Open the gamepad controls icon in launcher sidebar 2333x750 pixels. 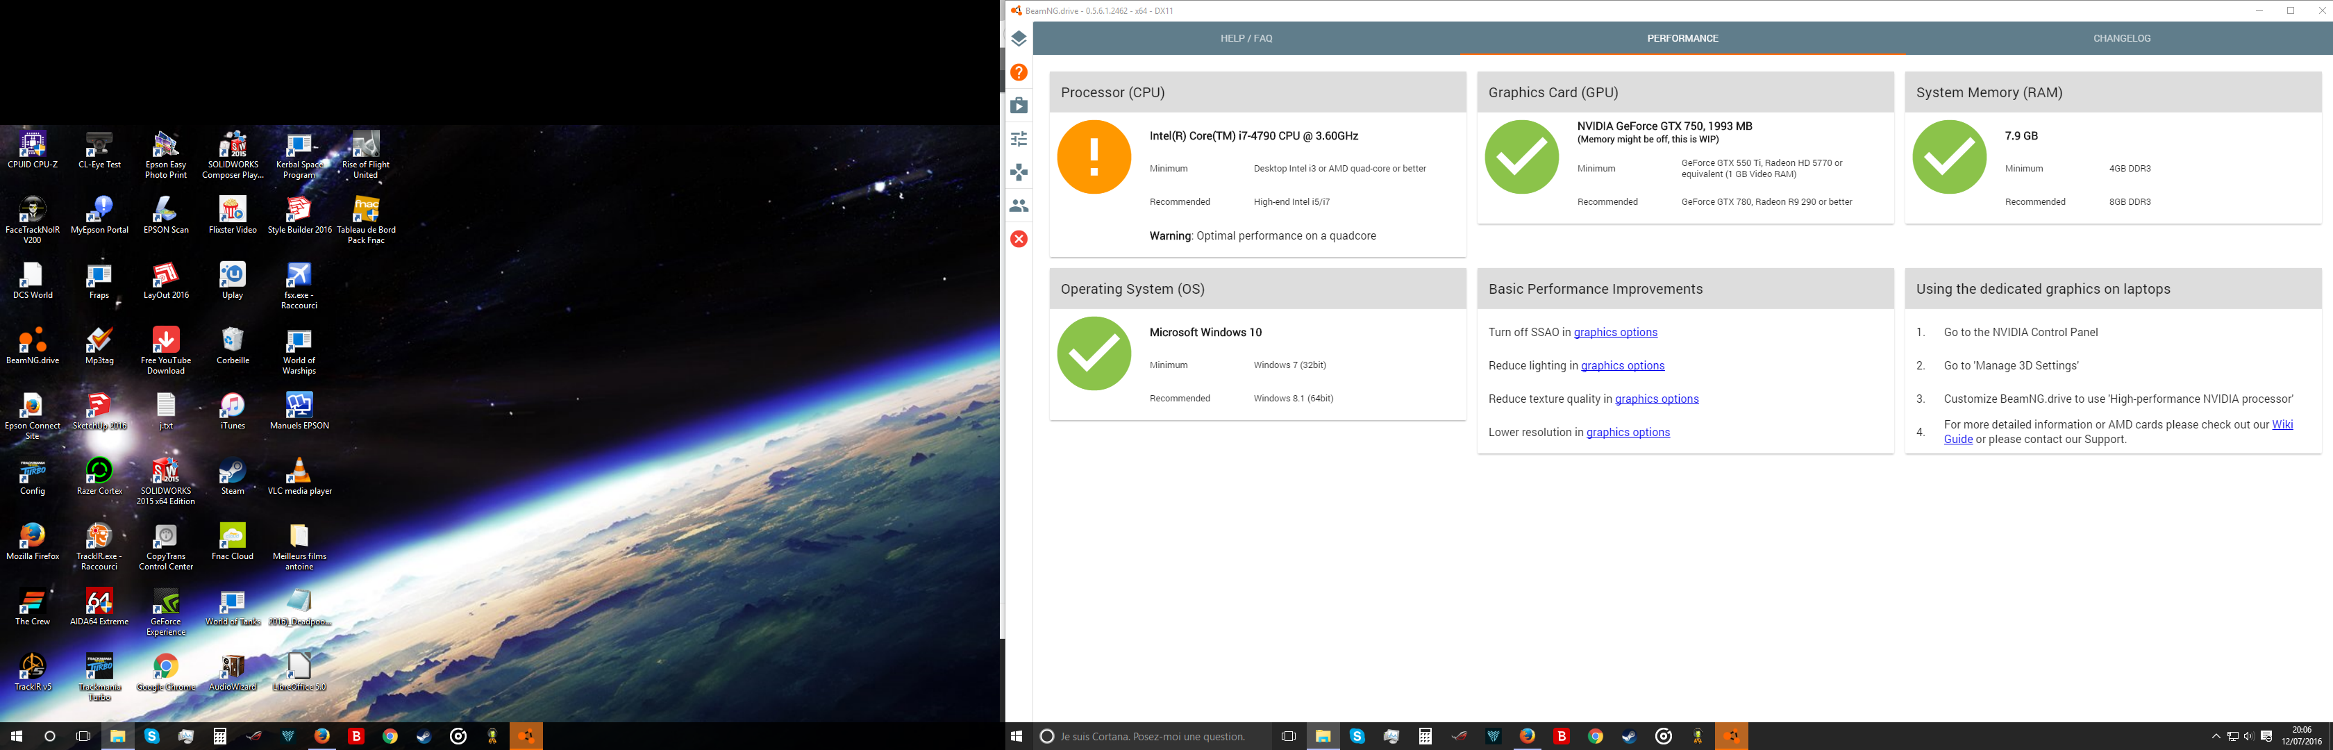coord(1019,172)
